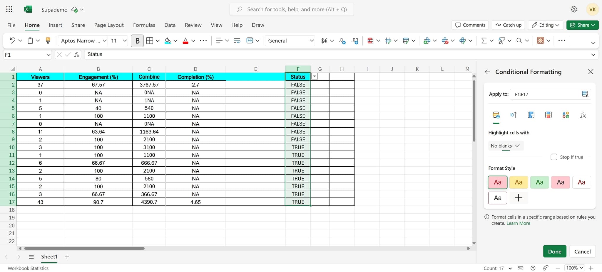Viewport: 602px width, 272px height.
Task: Click the Delete Cells icon with red X
Action: (445, 40)
